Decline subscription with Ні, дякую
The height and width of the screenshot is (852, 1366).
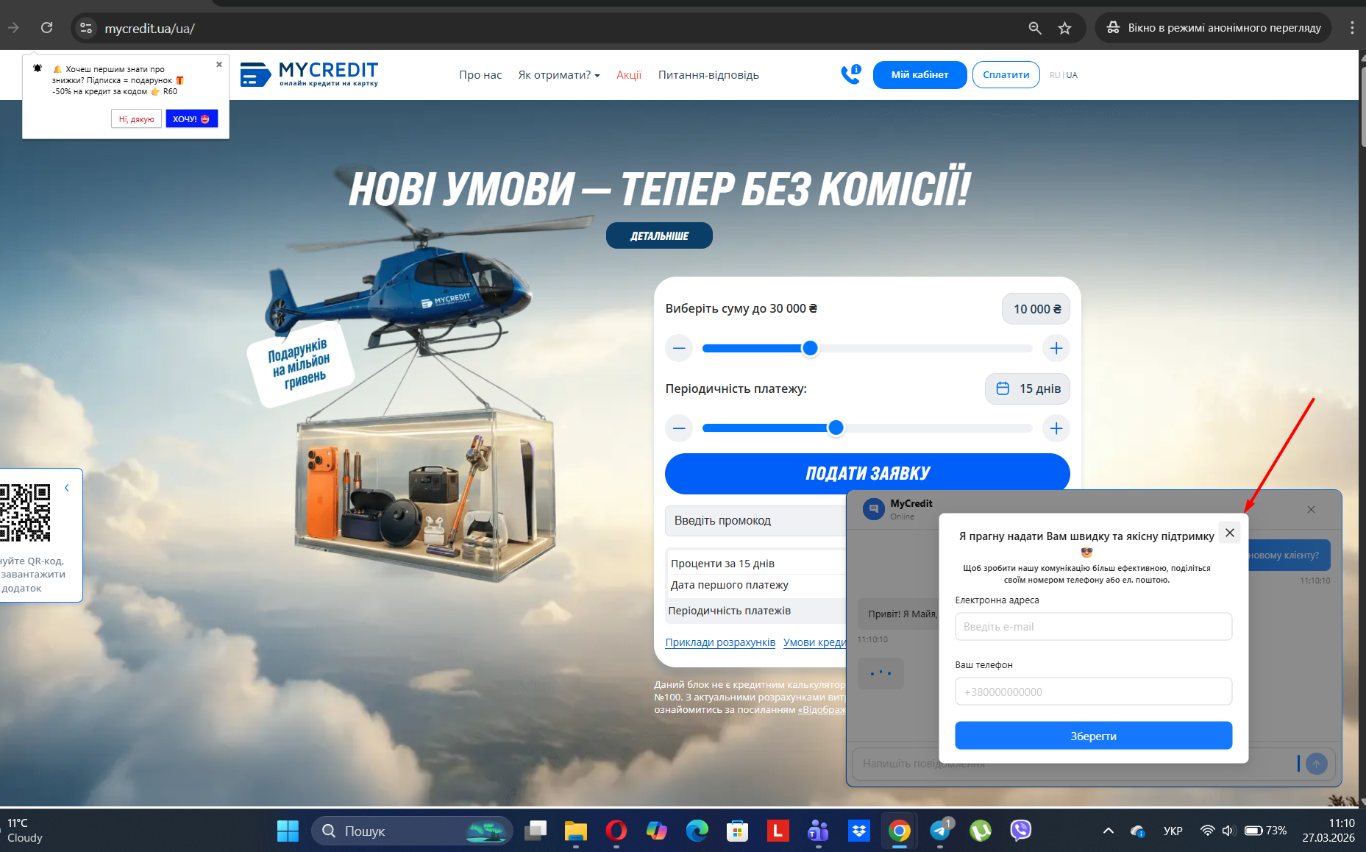(136, 119)
